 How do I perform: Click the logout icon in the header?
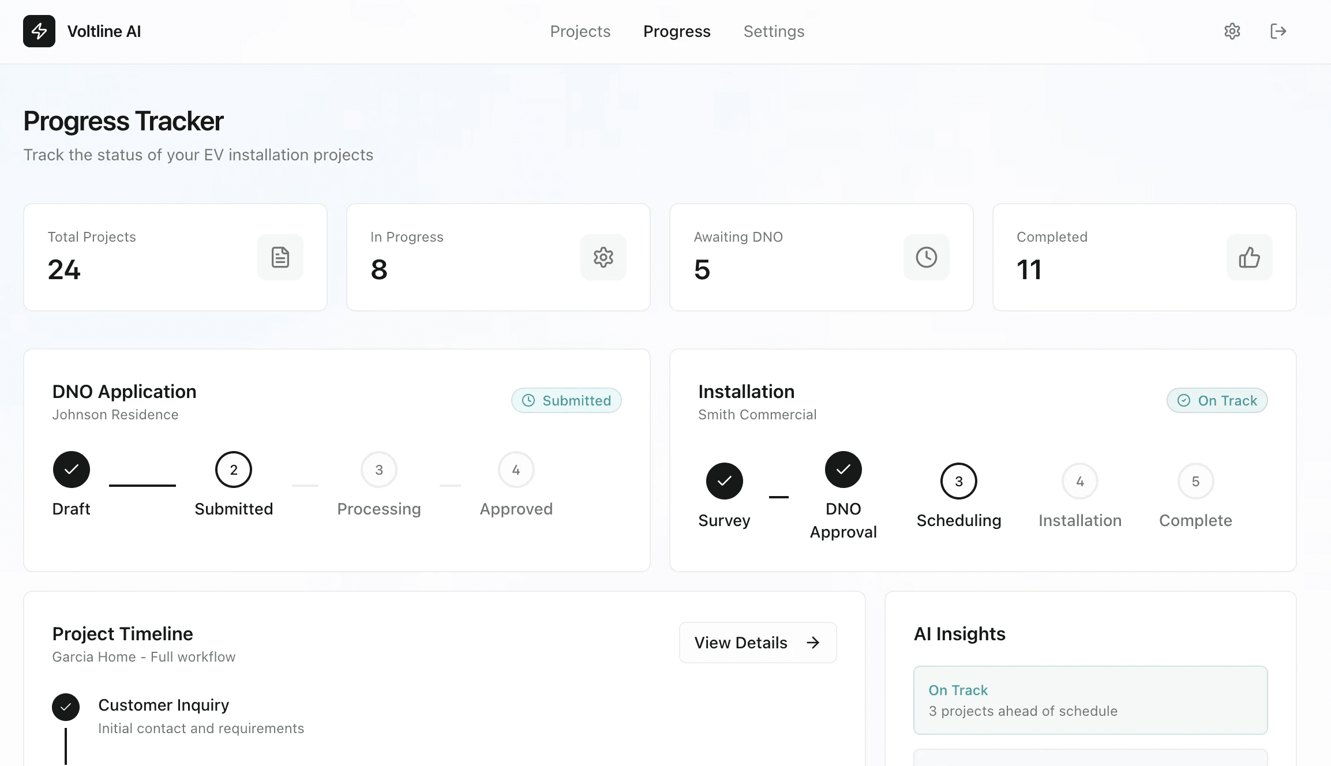click(1278, 31)
